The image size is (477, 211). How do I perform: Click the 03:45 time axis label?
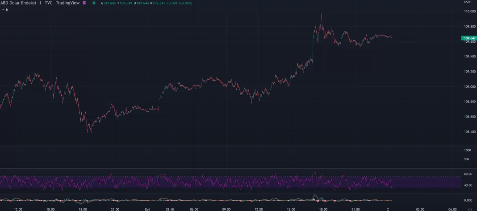170,209
